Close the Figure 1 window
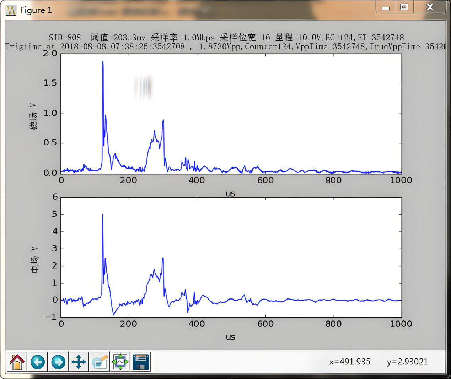 click(430, 7)
